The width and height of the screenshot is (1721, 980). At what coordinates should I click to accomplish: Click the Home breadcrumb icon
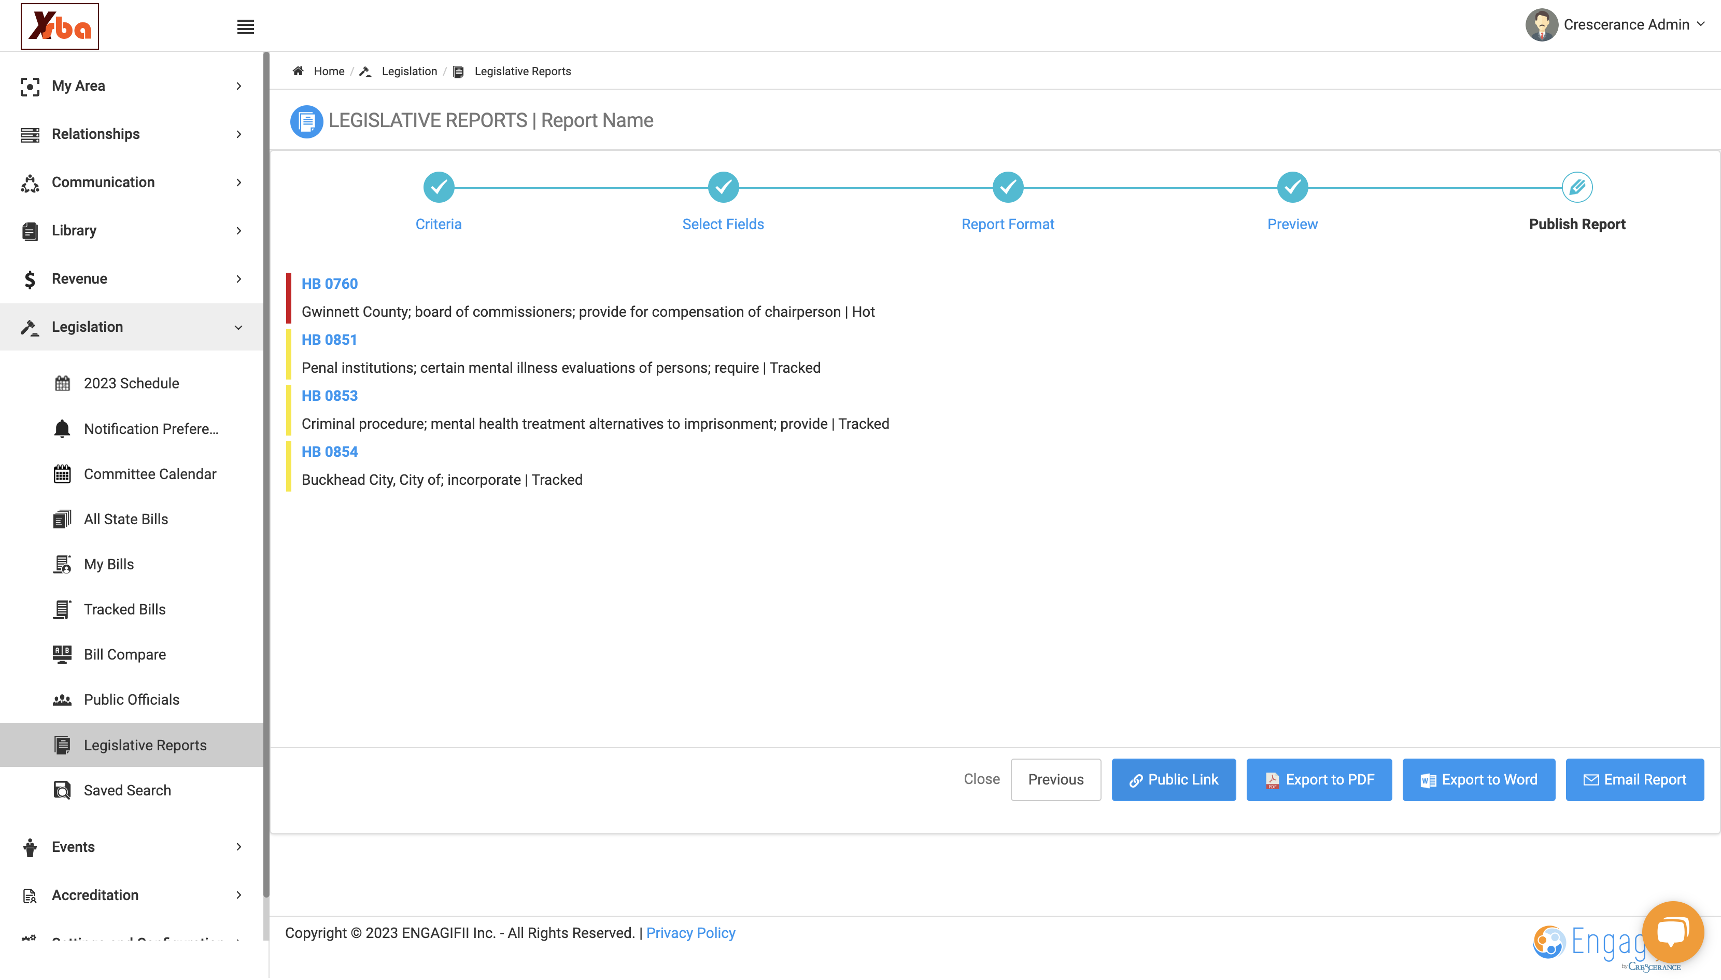298,71
